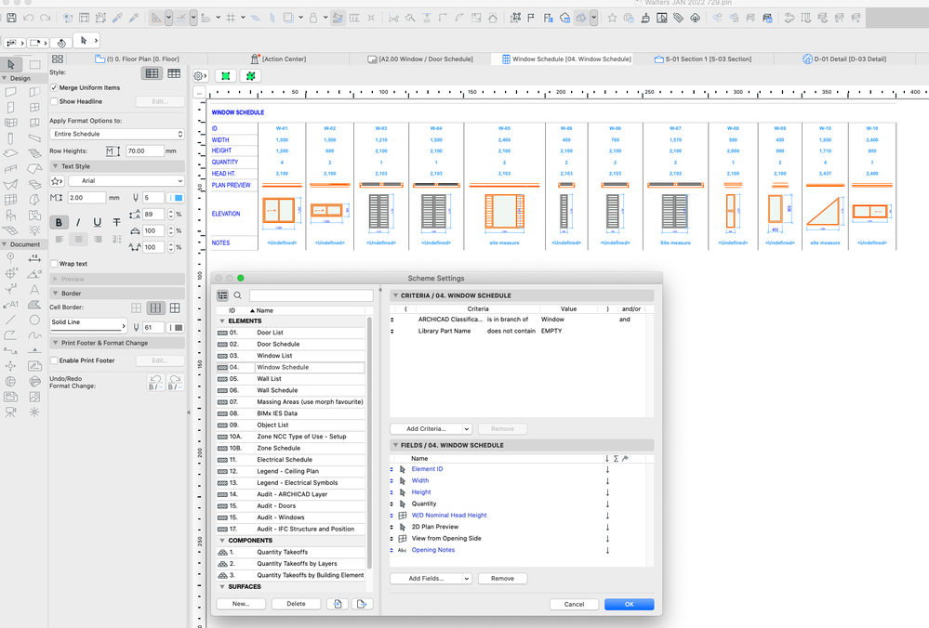Open the text pen color swatch
Image resolution: width=929 pixels, height=628 pixels.
pos(177,198)
